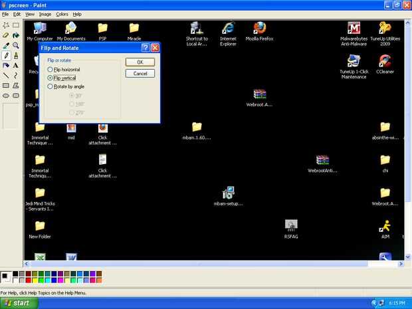The image size is (412, 309).
Task: Confirm with the OK button
Action: pyautogui.click(x=140, y=62)
